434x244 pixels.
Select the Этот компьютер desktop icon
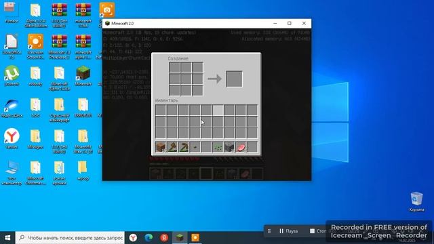coord(12,173)
